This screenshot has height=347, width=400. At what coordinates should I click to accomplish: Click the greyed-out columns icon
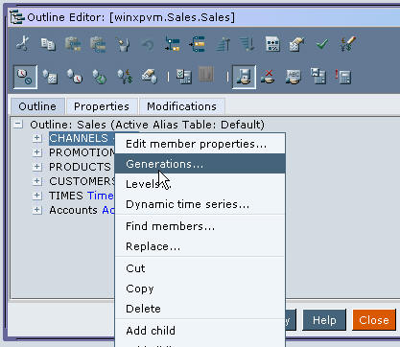206,75
